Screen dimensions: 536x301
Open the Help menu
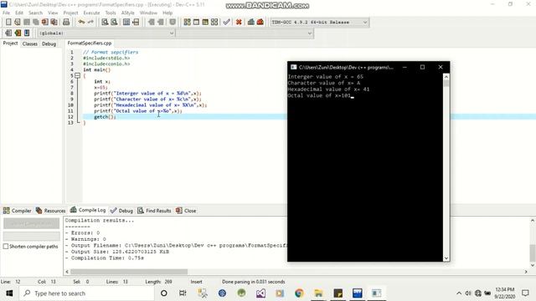[167, 13]
